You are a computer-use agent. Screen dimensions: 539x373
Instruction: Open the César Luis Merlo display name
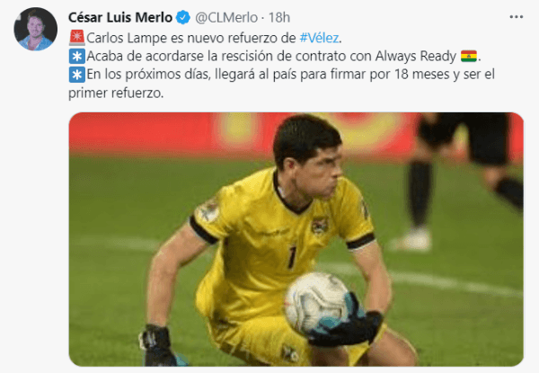(120, 17)
